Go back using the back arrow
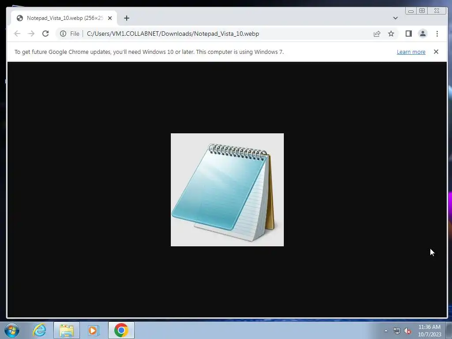Image resolution: width=452 pixels, height=339 pixels. (17, 34)
